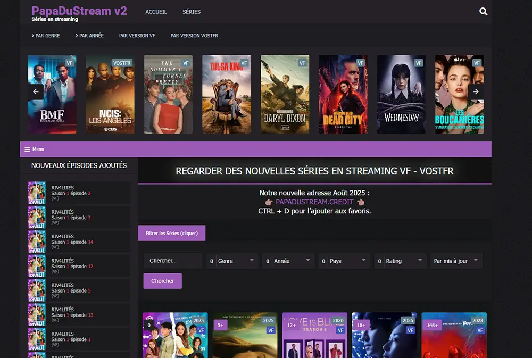The image size is (532, 358).
Task: Open the Wednesday series poster
Action: pos(401,94)
